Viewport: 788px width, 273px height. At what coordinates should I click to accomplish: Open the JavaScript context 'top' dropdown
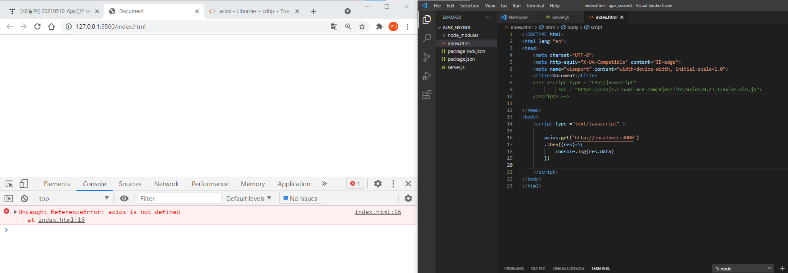[x=74, y=198]
